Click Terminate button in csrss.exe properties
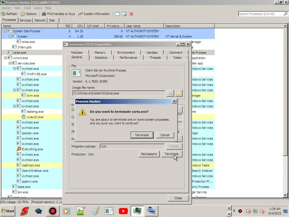This screenshot has width=289, height=217. (172, 154)
